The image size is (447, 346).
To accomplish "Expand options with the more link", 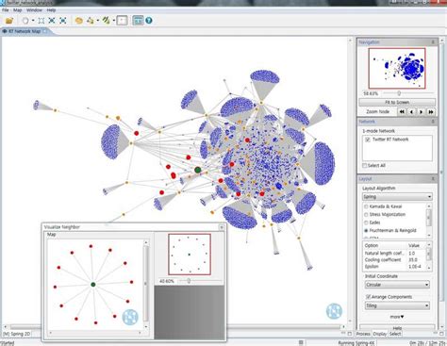I will pos(397,317).
